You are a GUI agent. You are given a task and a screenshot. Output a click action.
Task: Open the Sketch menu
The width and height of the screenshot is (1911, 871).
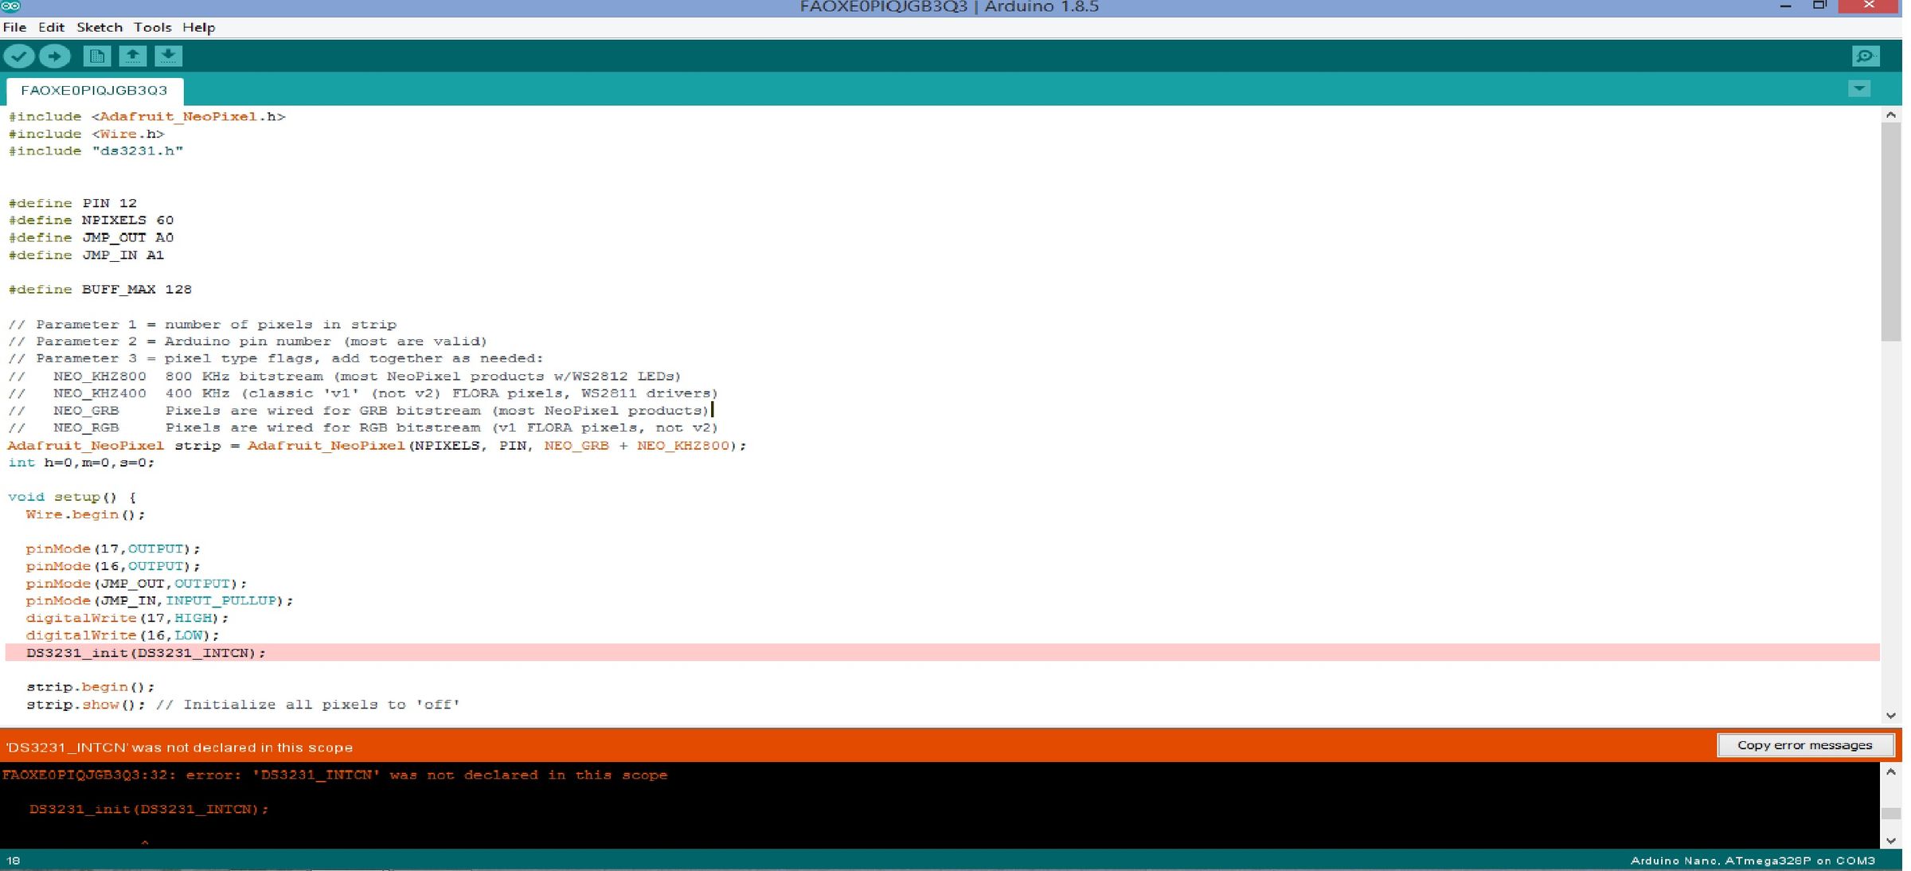pyautogui.click(x=99, y=27)
